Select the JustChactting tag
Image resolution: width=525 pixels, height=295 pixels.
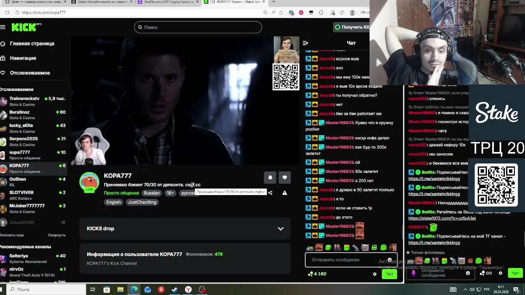(142, 202)
